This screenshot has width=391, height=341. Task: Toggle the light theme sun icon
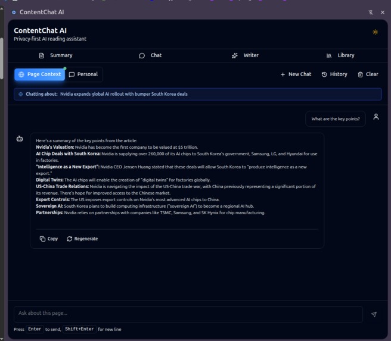[x=375, y=32]
